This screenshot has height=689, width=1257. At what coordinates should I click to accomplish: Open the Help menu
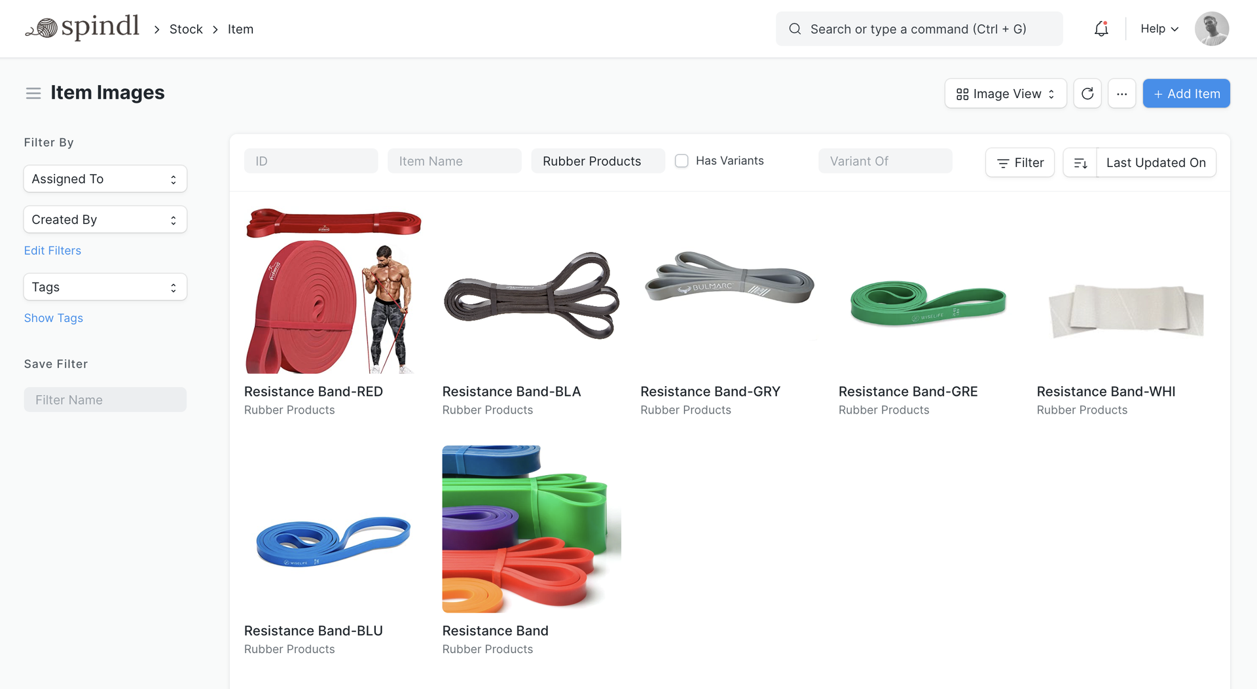pyautogui.click(x=1159, y=29)
